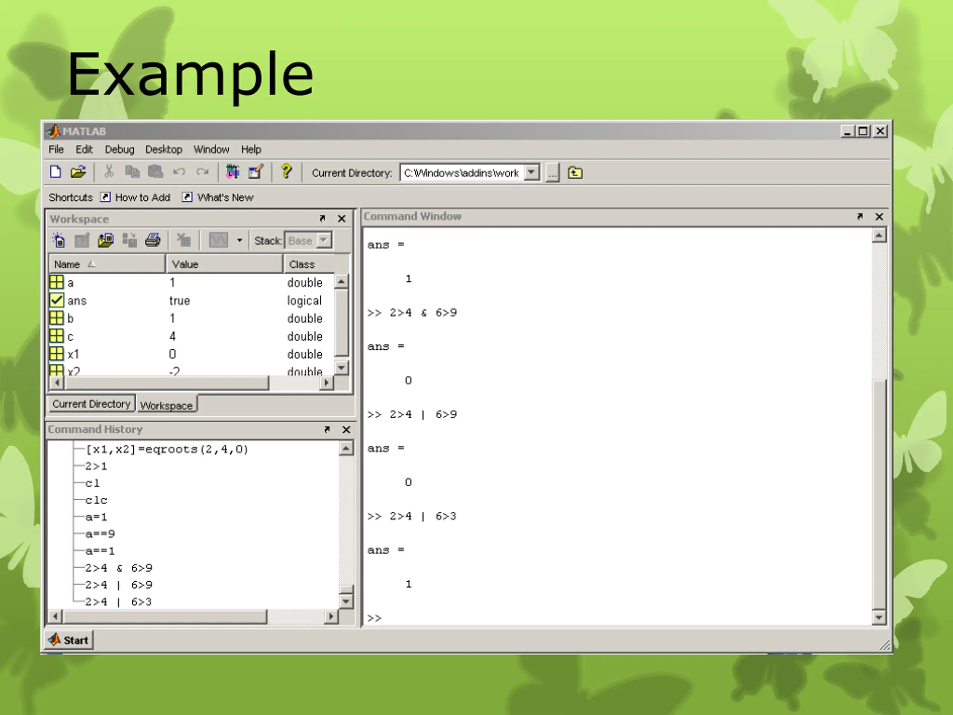Undock the Workspace panel
The image size is (953, 715).
(322, 219)
